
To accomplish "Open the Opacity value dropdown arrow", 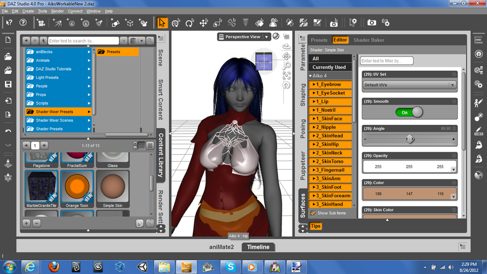I will (x=453, y=170).
